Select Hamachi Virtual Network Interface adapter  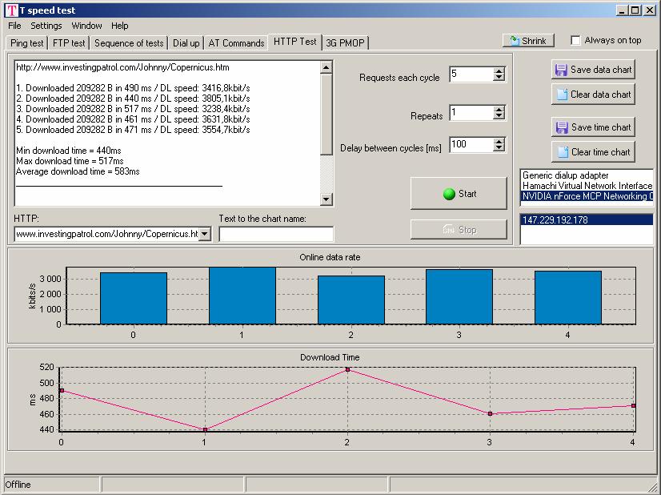click(x=587, y=186)
